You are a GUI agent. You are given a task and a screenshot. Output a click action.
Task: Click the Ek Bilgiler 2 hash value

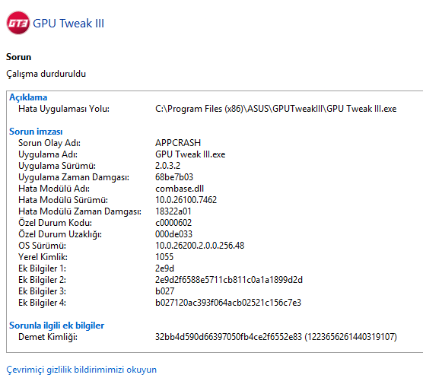tap(229, 280)
